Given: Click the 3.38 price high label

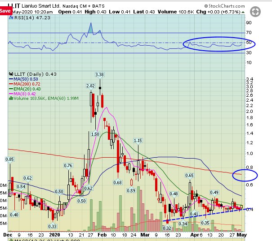Looking at the screenshot, I should click(x=99, y=75).
